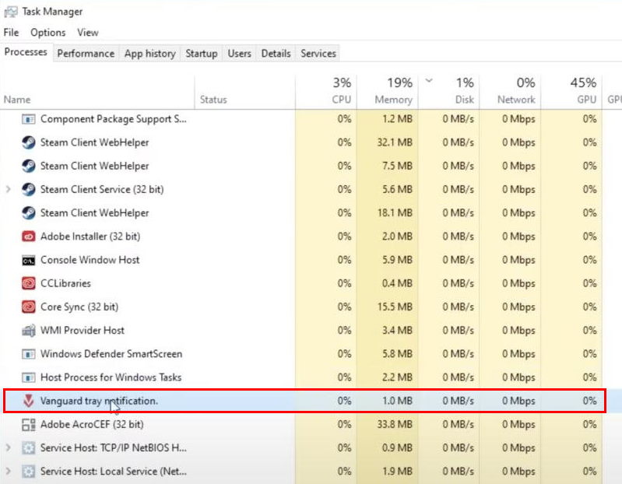Switch to the App history tab
The width and height of the screenshot is (622, 484).
[150, 54]
